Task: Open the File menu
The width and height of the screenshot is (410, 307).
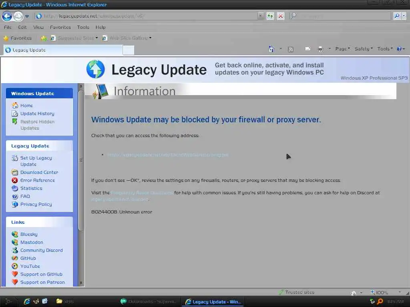Action: tap(8, 27)
